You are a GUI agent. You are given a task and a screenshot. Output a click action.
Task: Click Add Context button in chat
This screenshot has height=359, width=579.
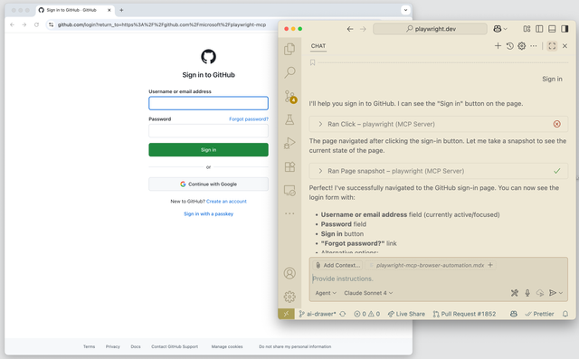click(x=337, y=265)
